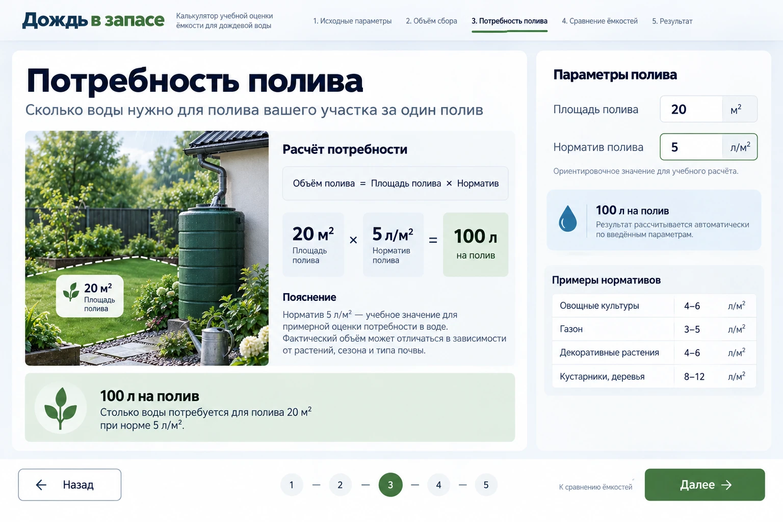Image resolution: width=783 pixels, height=522 pixels.
Task: Select tab '3. Потребность полива'
Action: [x=509, y=21]
